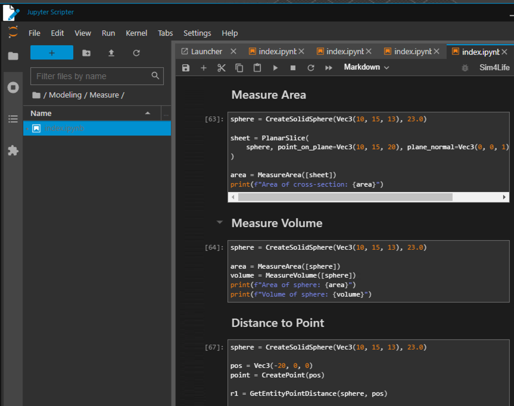Click the Jupyter logo beside File menu
The image size is (514, 406).
click(13, 32)
